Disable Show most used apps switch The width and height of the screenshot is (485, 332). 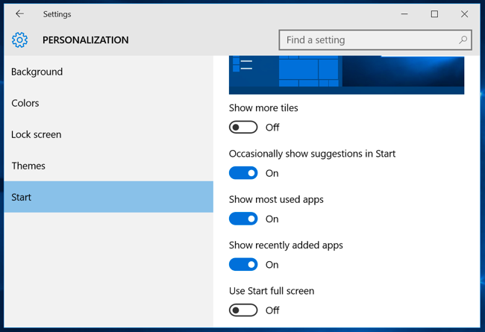coord(243,219)
